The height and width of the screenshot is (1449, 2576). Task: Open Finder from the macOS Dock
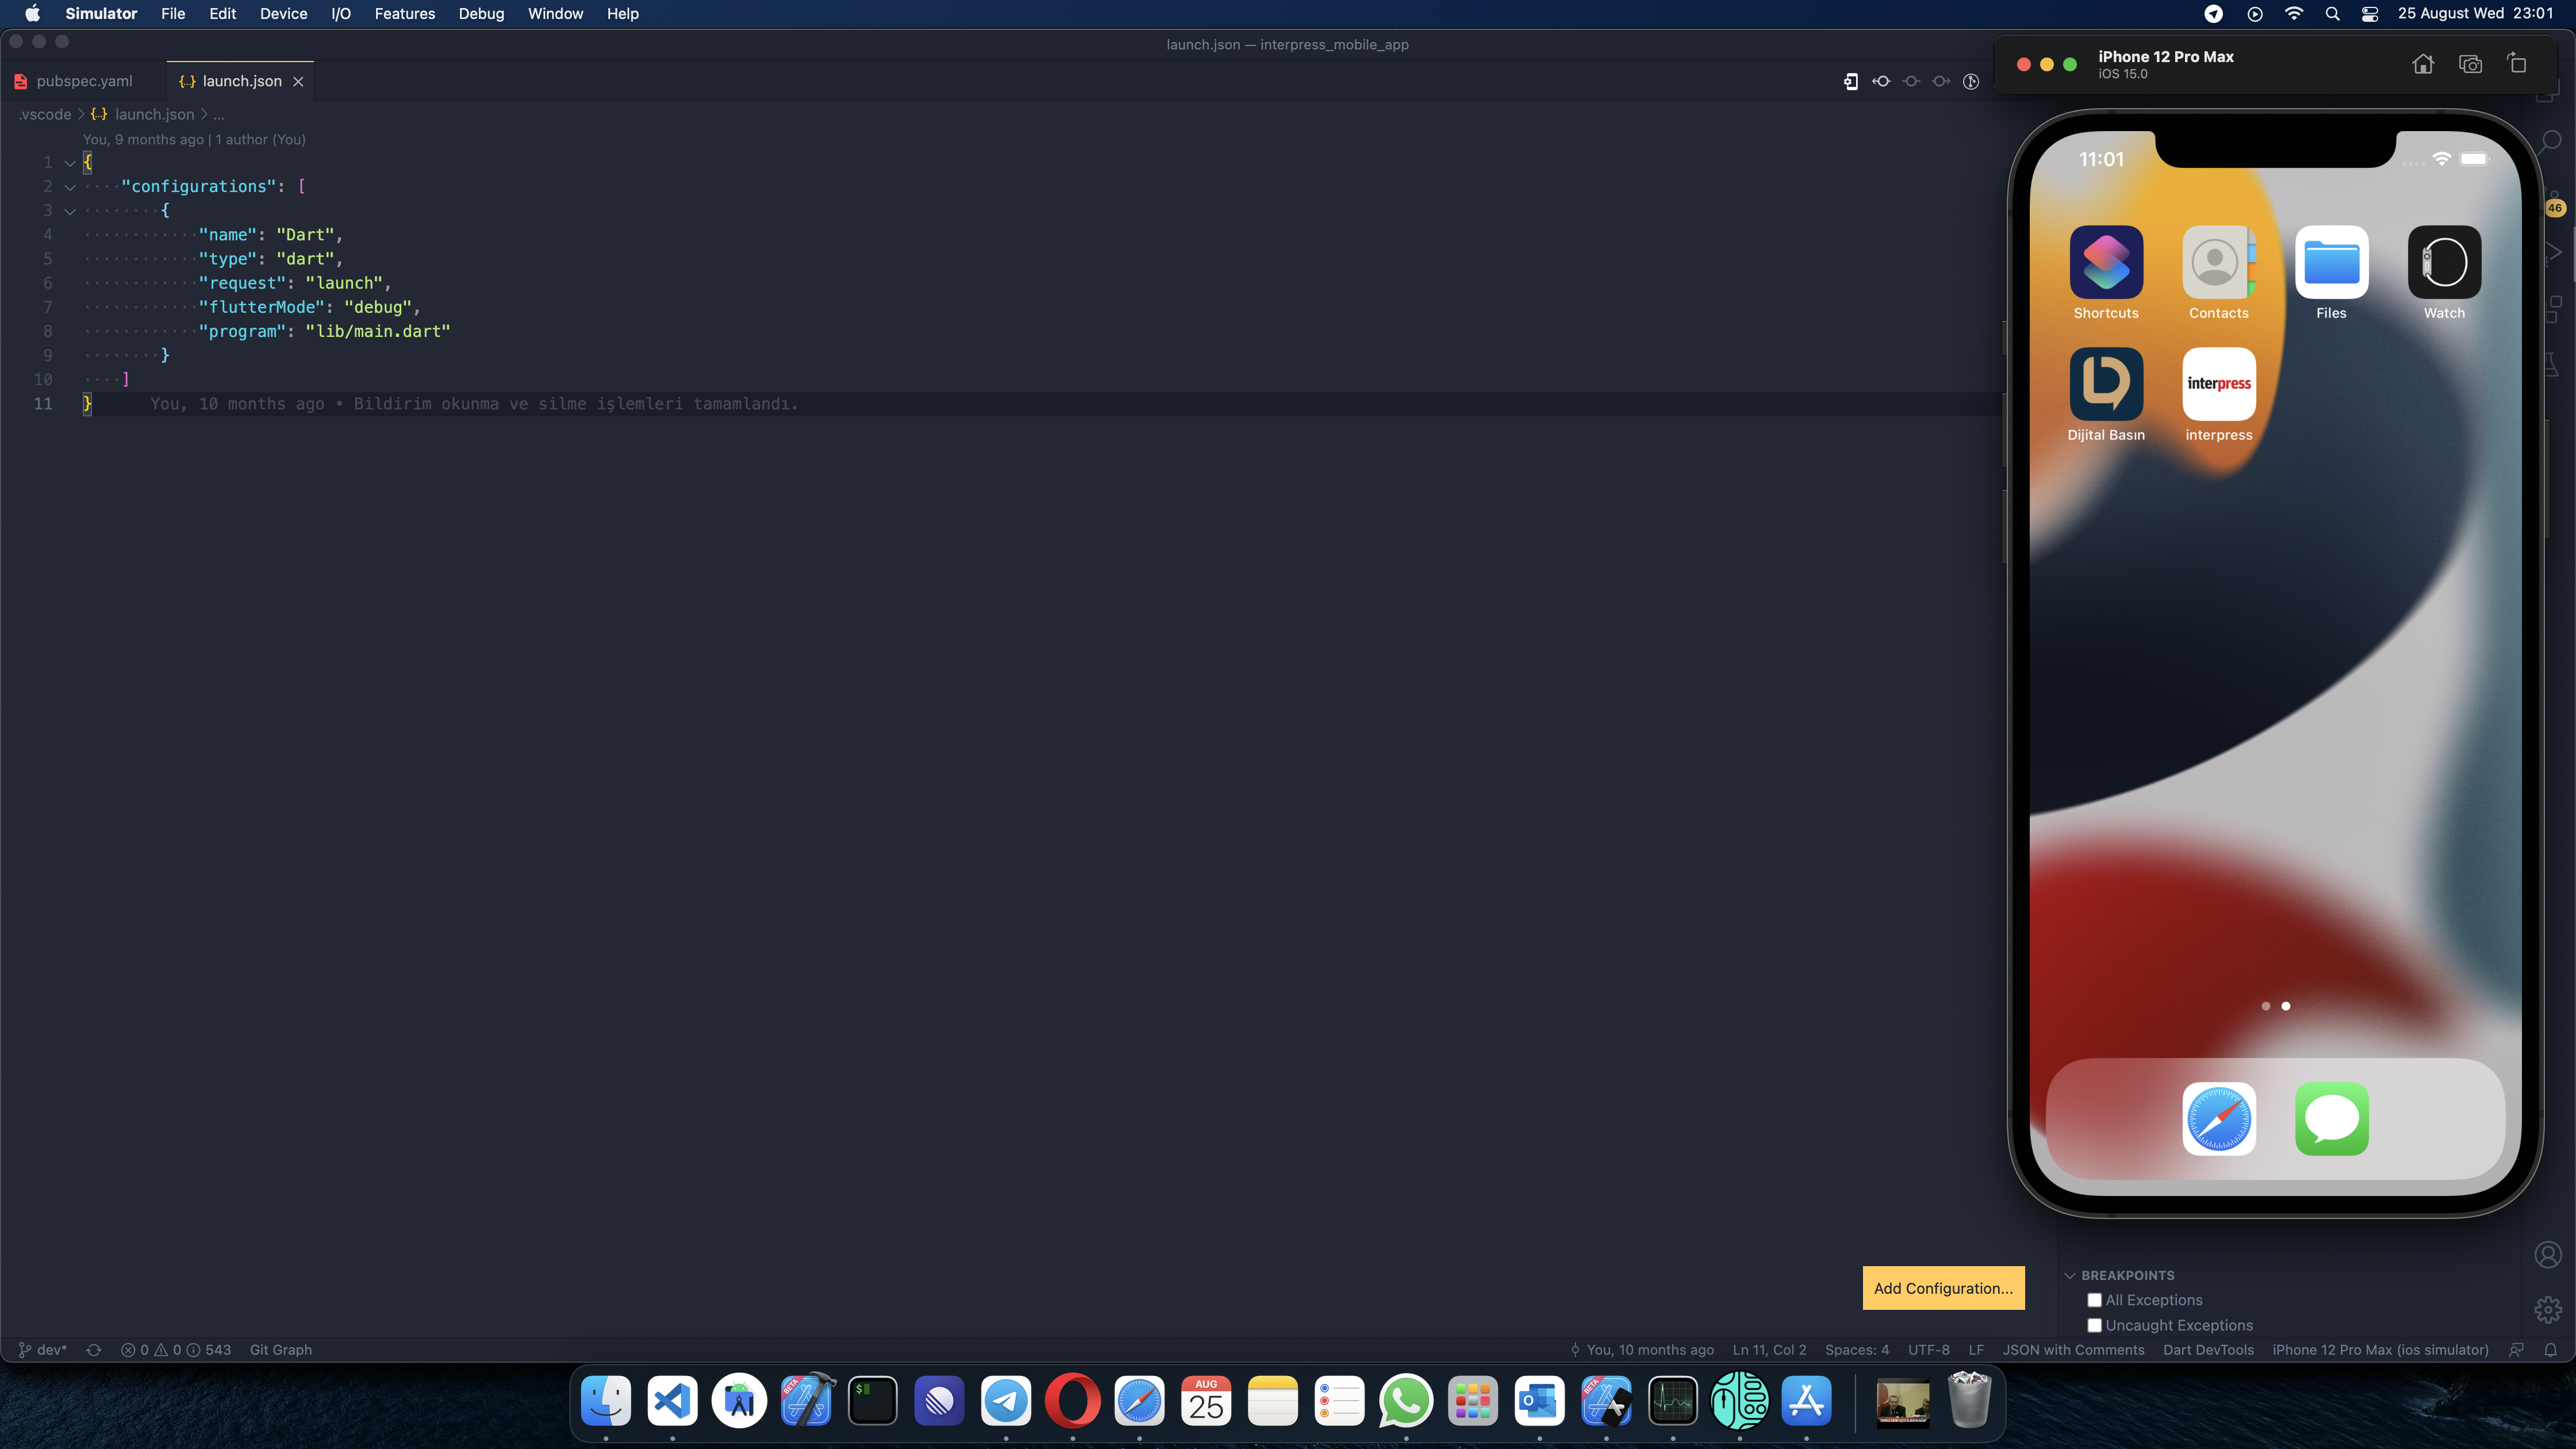point(606,1401)
